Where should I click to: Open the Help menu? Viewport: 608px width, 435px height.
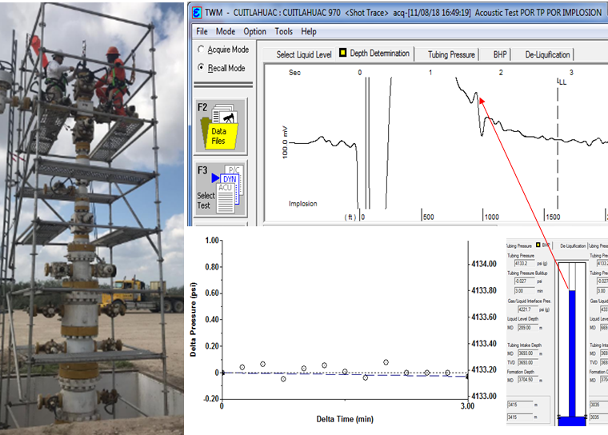(x=309, y=31)
